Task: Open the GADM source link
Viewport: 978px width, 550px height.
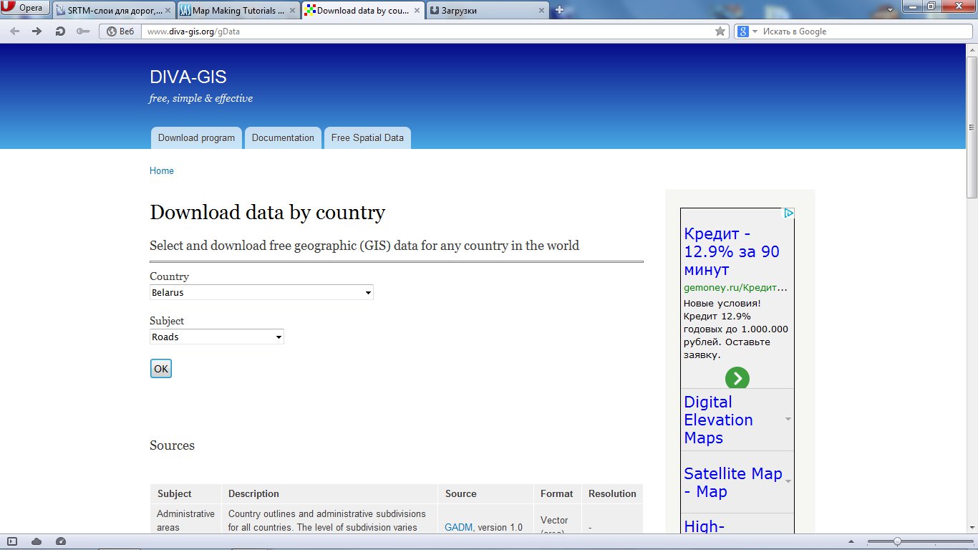Action: tap(459, 527)
